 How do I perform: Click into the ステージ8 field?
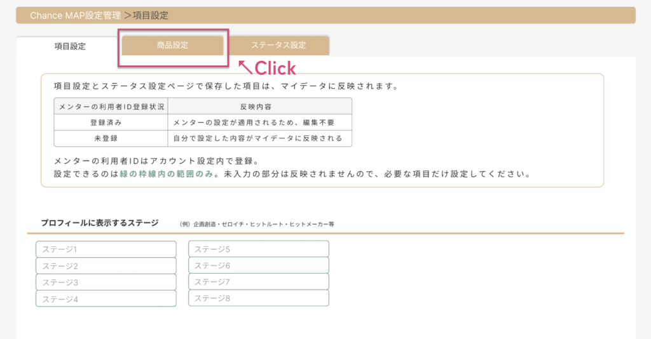coord(258,298)
